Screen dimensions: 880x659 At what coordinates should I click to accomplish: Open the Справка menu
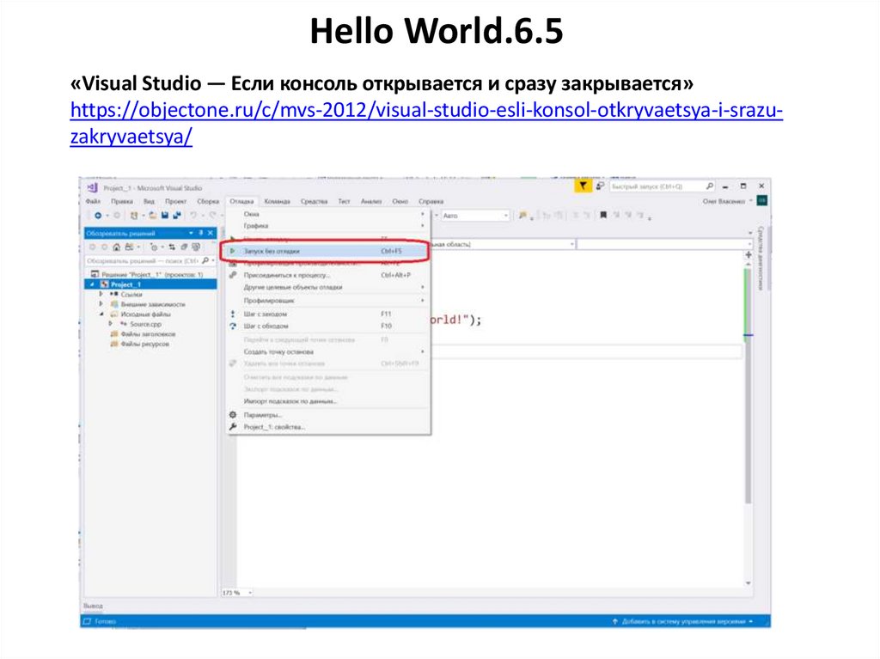[x=431, y=201]
